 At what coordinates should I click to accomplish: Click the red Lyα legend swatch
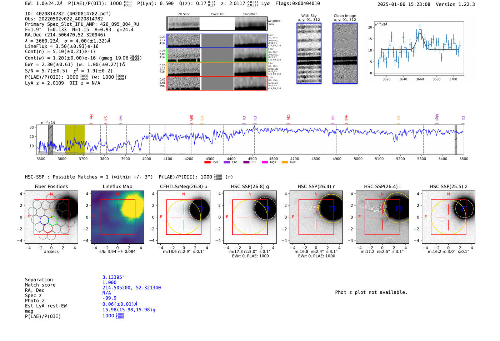click(x=207, y=162)
